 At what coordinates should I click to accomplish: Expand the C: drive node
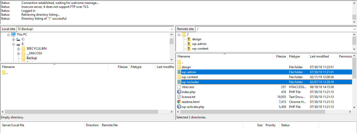(13, 39)
